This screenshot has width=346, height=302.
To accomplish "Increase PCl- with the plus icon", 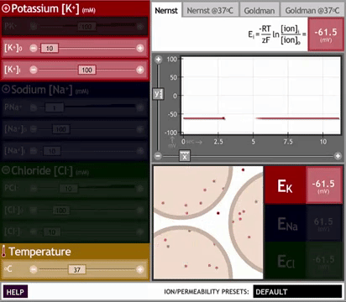I will 140,189.
